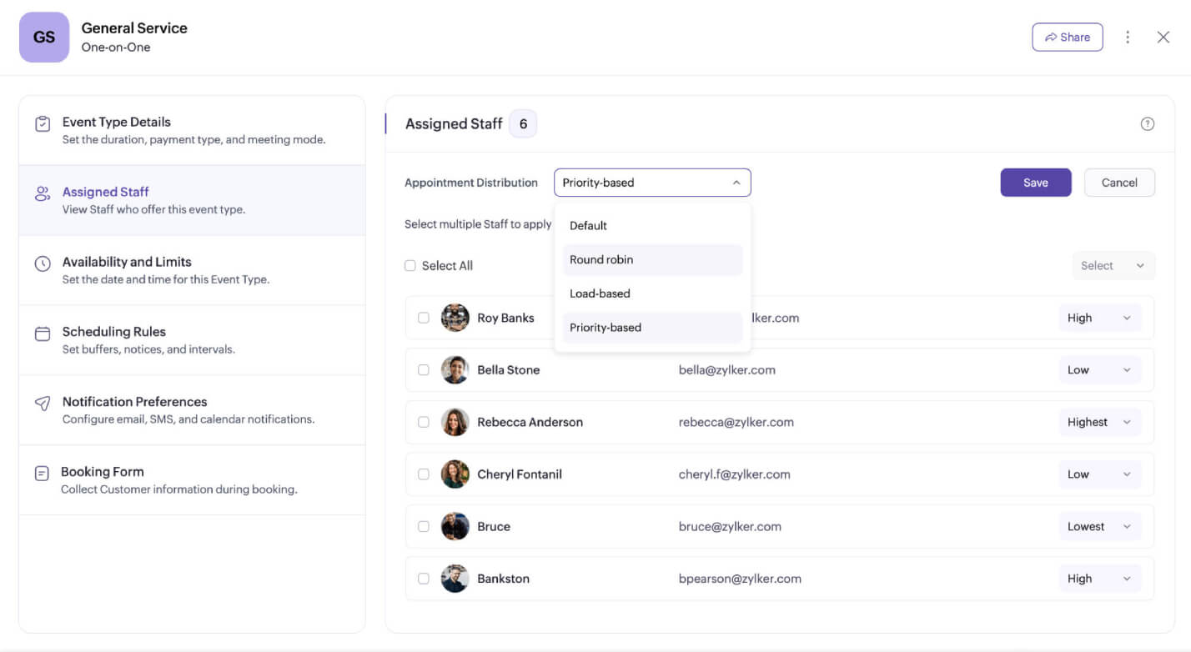Choose Load-based distribution option
Screen dimensions: 1191x652
coord(652,293)
